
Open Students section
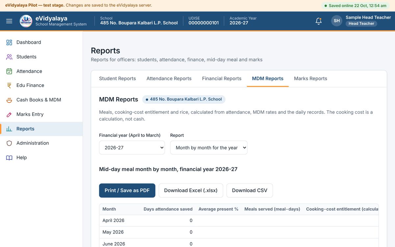pyautogui.click(x=41, y=57)
